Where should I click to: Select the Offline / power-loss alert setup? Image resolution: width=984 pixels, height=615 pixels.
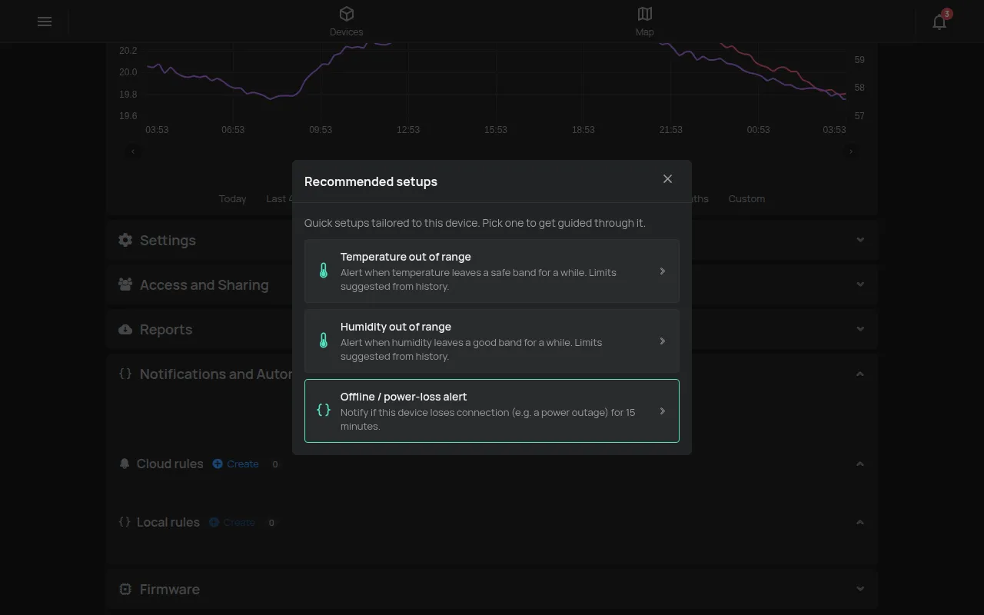pyautogui.click(x=492, y=411)
